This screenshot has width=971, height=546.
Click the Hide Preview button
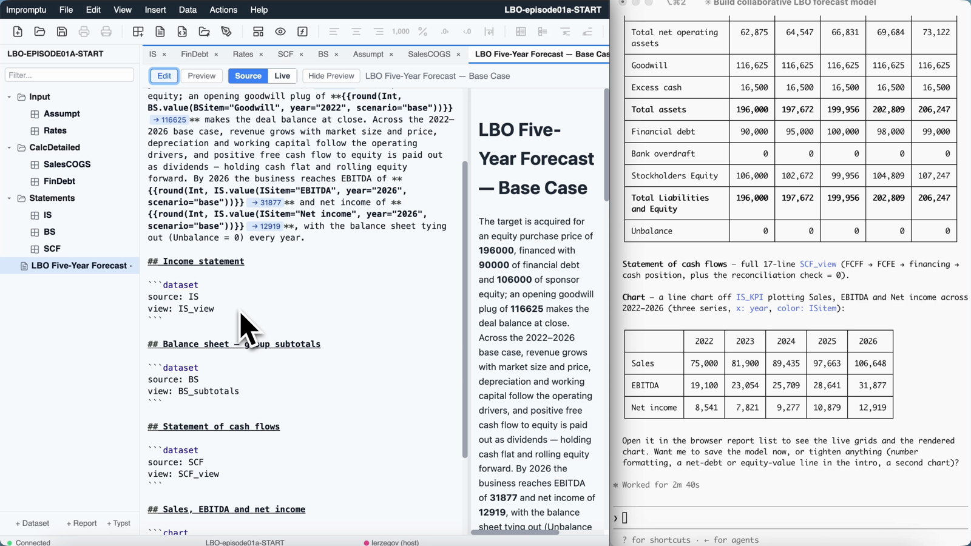[331, 76]
